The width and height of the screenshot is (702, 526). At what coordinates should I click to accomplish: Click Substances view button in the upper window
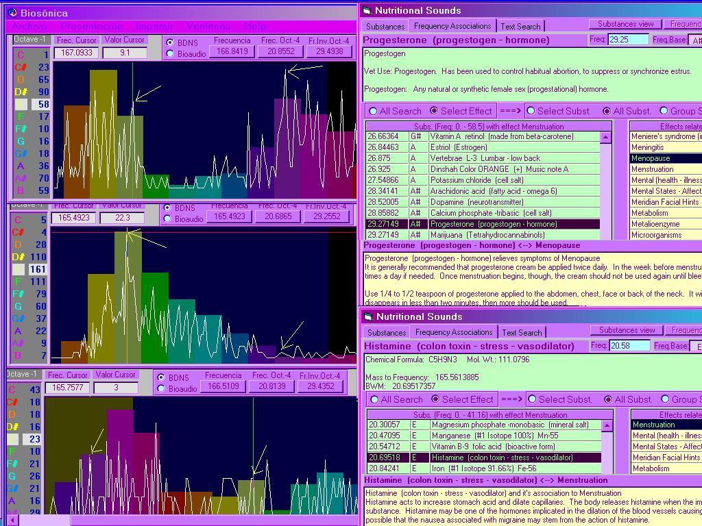(x=625, y=24)
